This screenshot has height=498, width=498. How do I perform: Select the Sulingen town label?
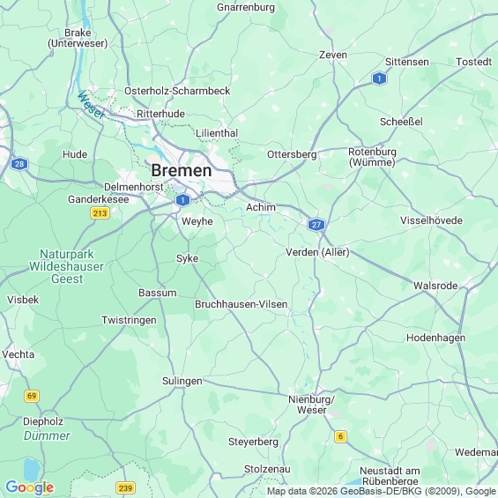click(x=182, y=381)
